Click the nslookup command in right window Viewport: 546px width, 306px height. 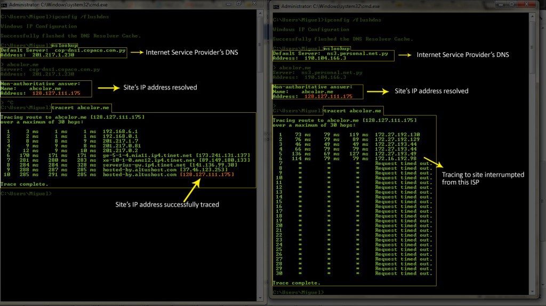coord(337,48)
